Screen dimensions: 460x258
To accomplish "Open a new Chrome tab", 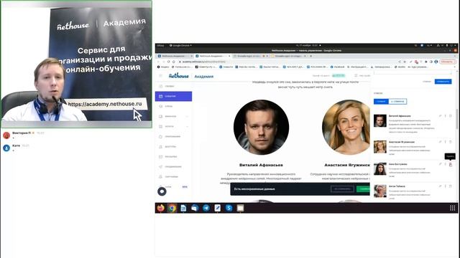I will (x=311, y=56).
